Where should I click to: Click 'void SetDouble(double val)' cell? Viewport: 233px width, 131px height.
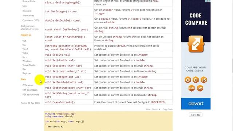coord(69,82)
